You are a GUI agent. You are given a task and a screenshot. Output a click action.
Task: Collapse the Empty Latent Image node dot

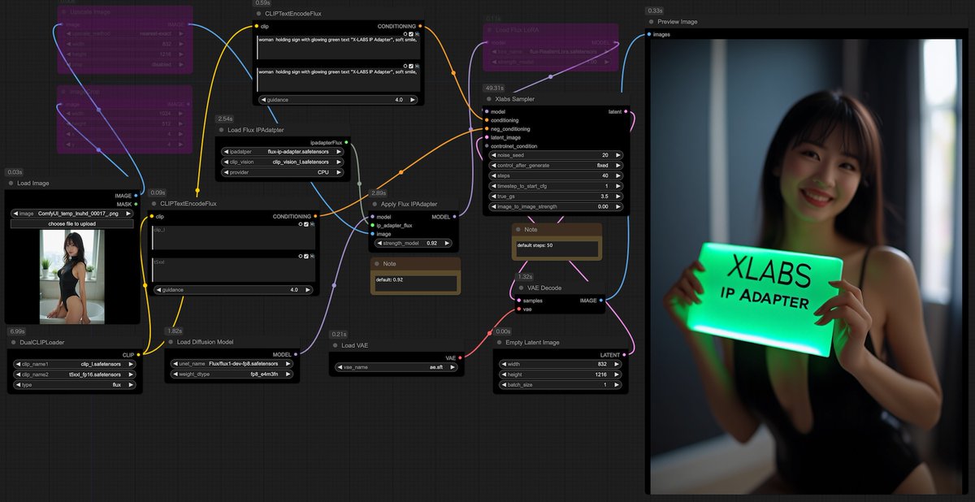click(x=499, y=342)
